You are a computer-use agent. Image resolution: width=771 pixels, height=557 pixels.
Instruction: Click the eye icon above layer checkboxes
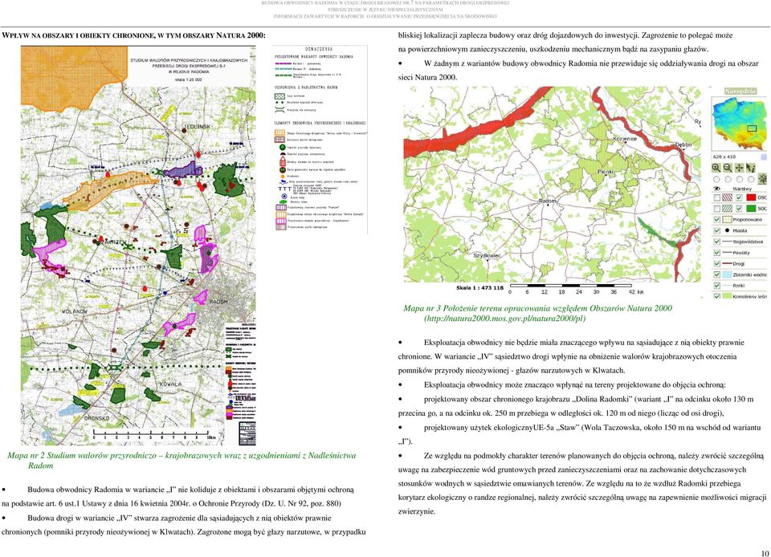[x=717, y=189]
